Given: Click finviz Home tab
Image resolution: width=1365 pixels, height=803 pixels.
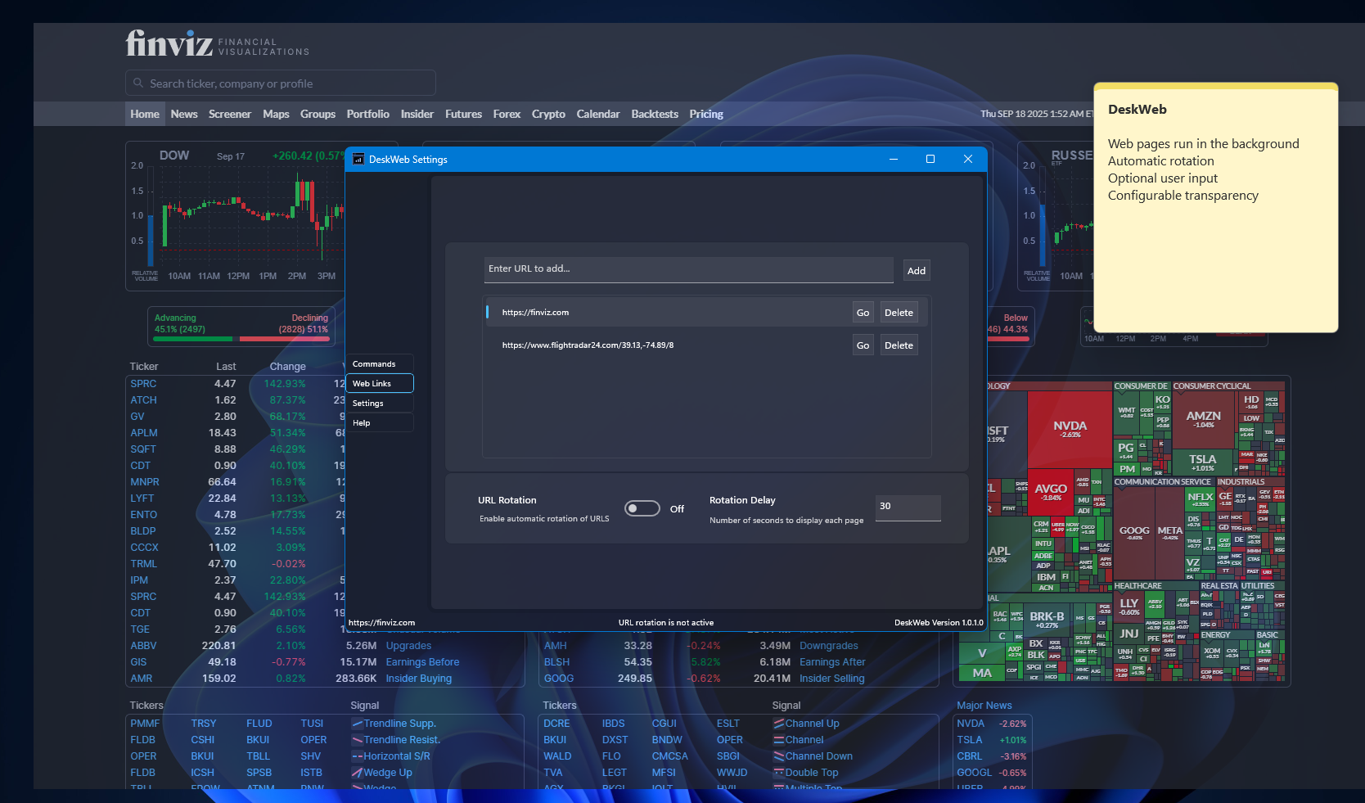Looking at the screenshot, I should [x=145, y=115].
